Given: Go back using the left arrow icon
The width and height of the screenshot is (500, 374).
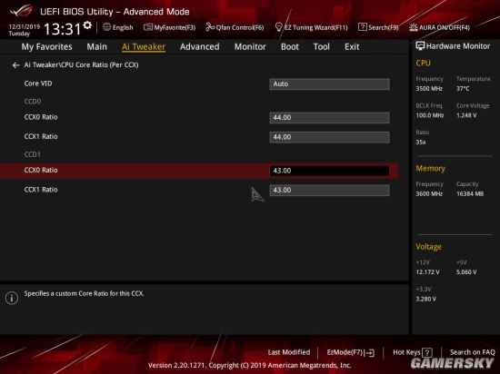Looking at the screenshot, I should click(15, 65).
